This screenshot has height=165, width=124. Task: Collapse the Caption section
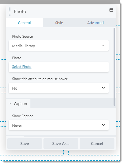point(18,104)
